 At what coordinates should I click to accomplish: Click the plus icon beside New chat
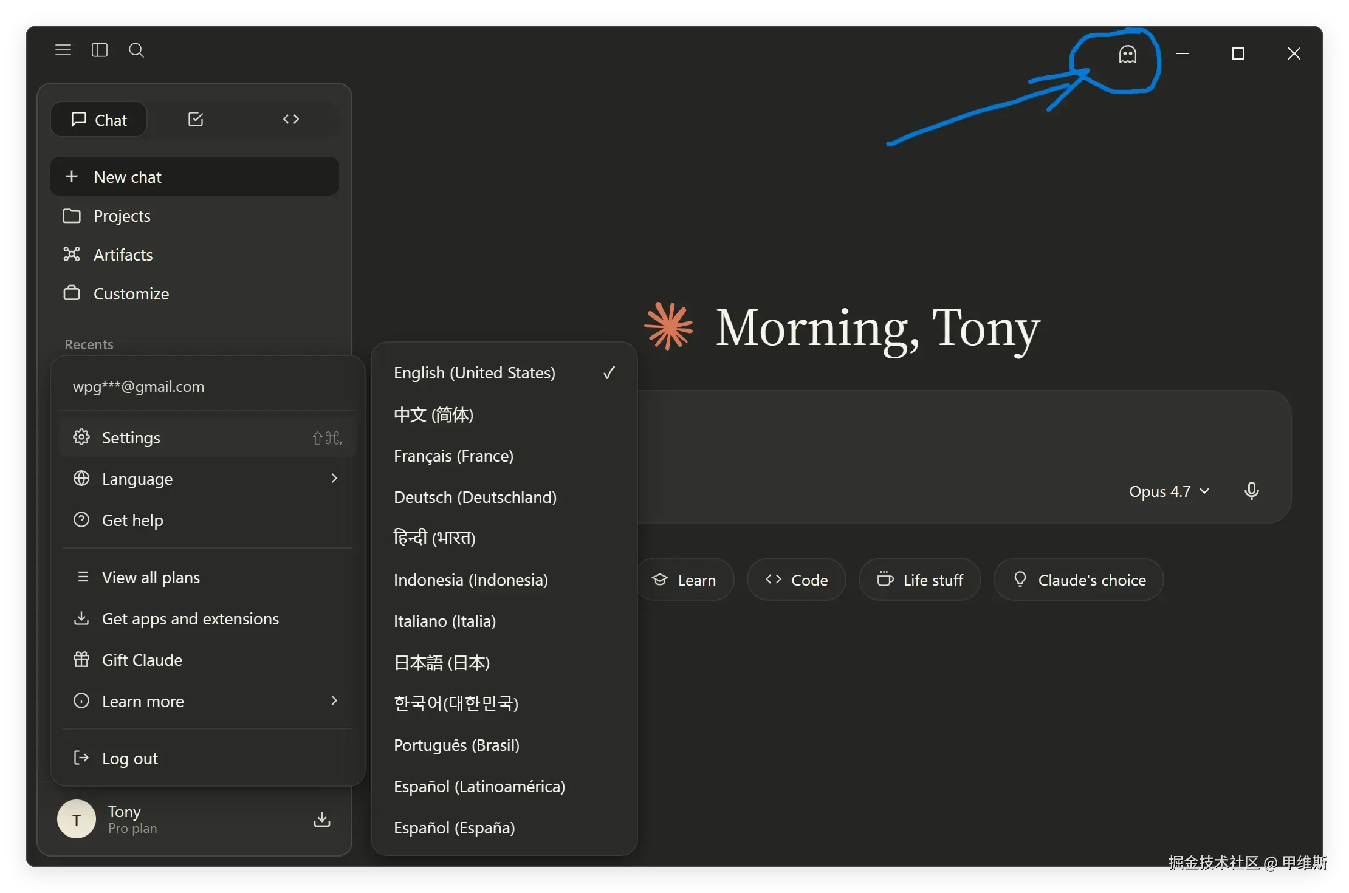[x=72, y=176]
